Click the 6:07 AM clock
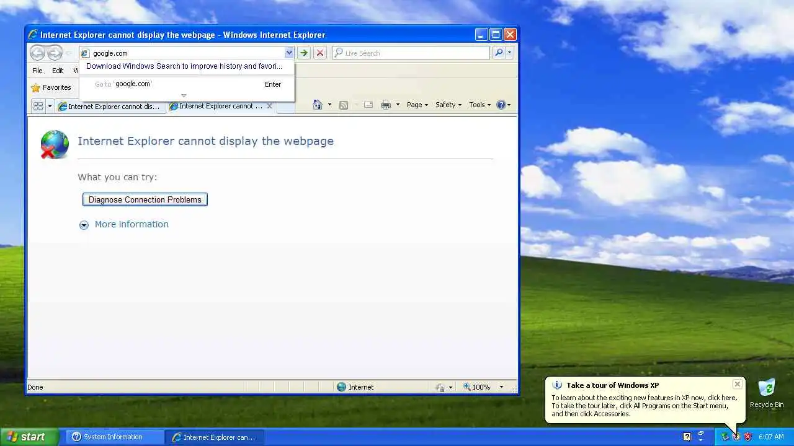This screenshot has height=446, width=794. click(x=771, y=437)
